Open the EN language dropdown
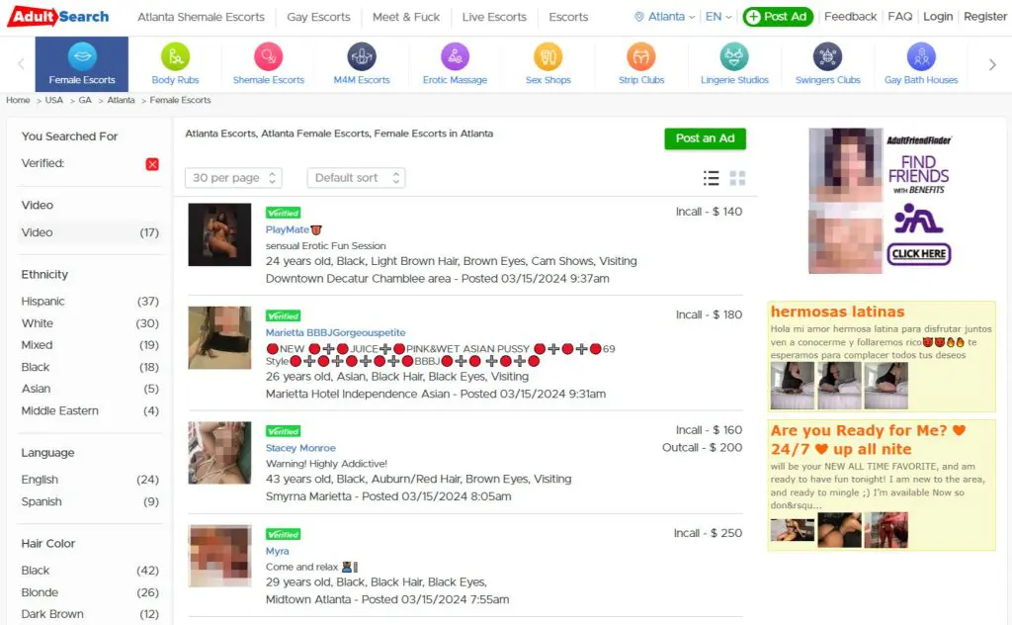Viewport: 1012px width, 625px height. click(x=718, y=17)
